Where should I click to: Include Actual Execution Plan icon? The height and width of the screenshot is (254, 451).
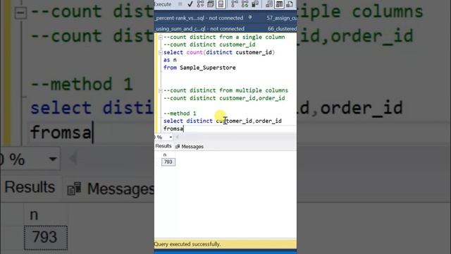click(x=235, y=4)
